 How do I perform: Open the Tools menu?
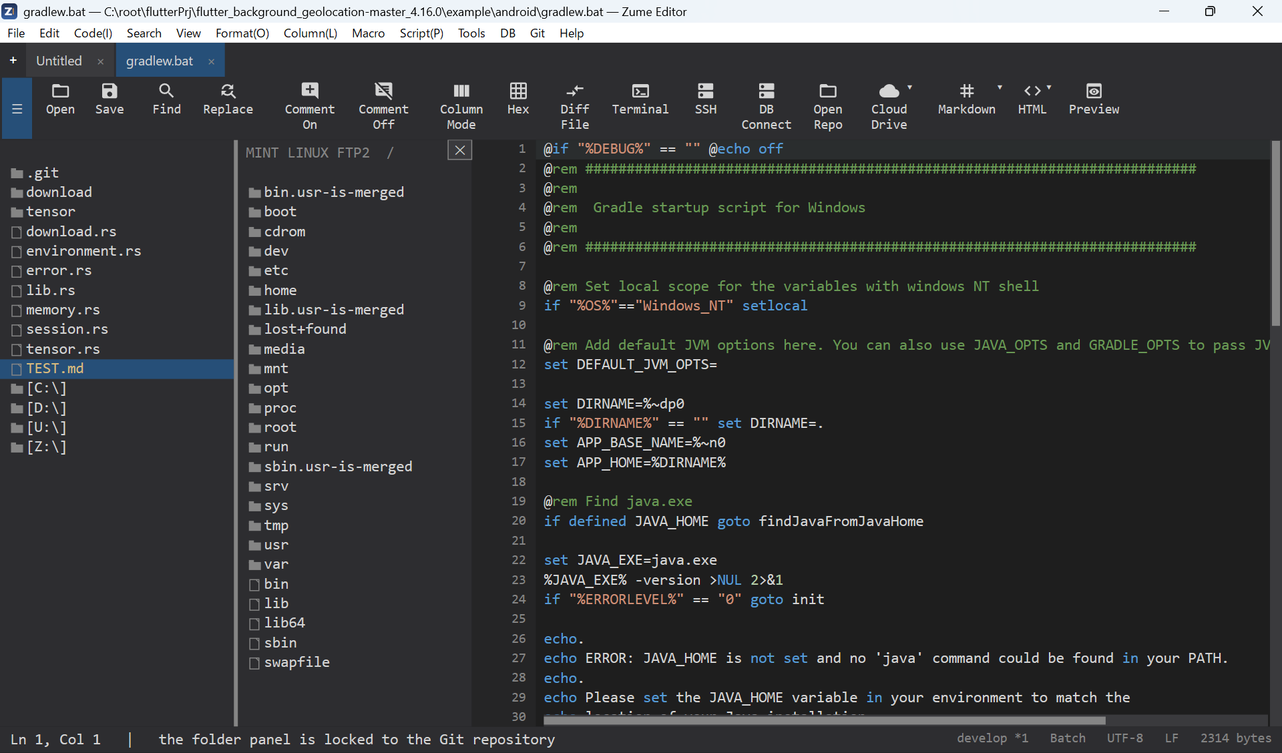tap(471, 33)
